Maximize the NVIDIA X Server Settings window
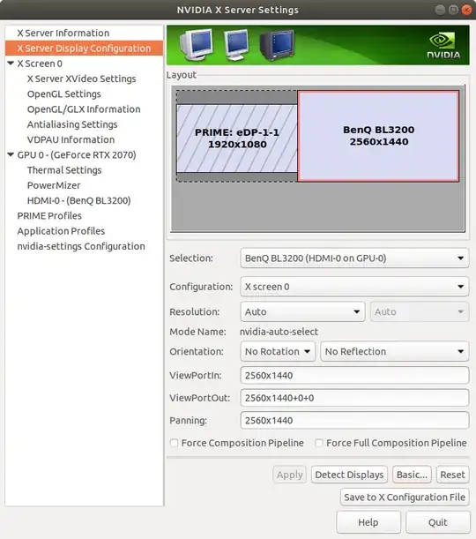476x539 pixels. click(x=453, y=10)
